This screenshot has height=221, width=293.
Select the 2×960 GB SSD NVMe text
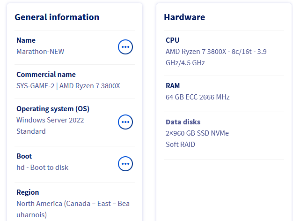197,133
